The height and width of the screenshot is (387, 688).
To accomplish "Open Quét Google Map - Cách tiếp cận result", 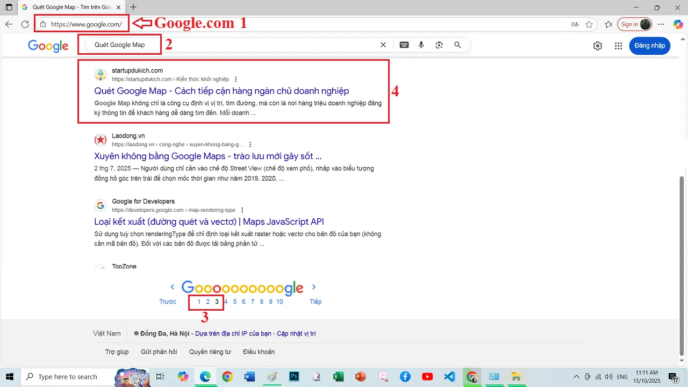I will [221, 91].
